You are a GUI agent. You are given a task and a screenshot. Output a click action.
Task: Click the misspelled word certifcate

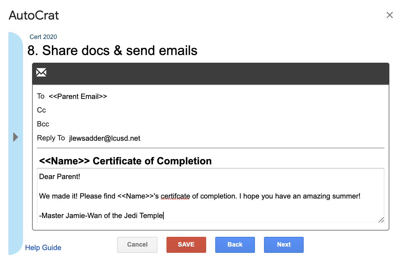pos(175,196)
